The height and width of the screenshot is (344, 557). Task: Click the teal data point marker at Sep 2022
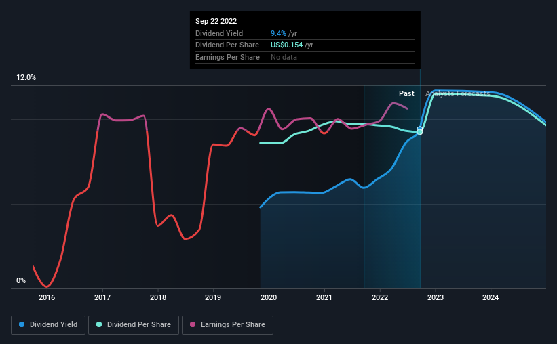tap(420, 132)
